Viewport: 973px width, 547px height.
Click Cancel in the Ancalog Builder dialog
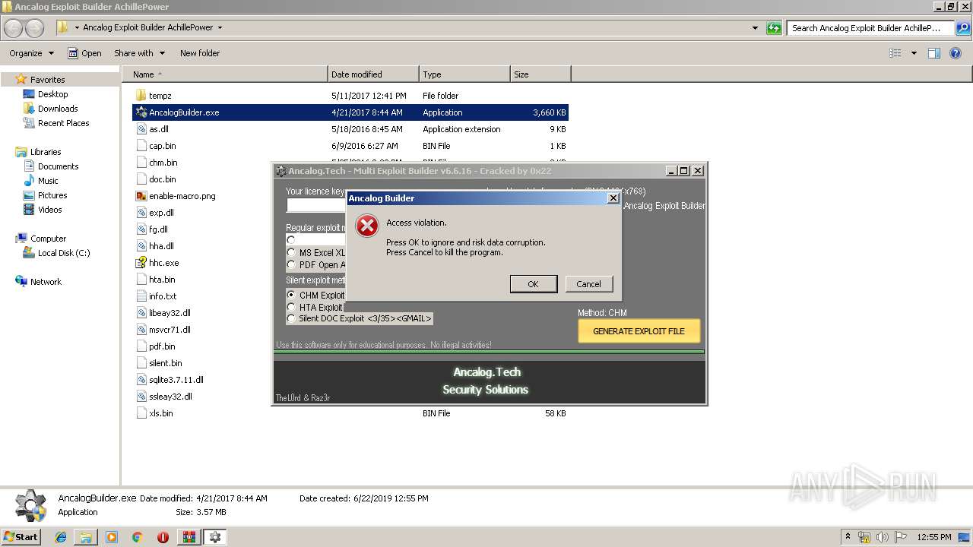click(588, 284)
